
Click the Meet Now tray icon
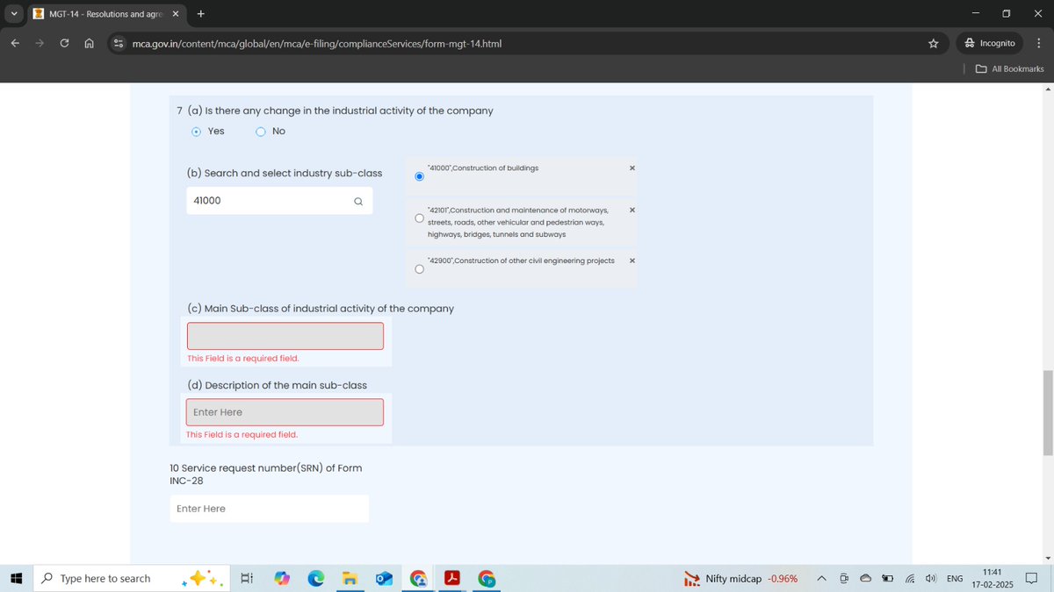point(844,579)
